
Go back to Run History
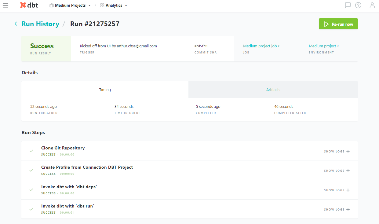[x=40, y=24]
